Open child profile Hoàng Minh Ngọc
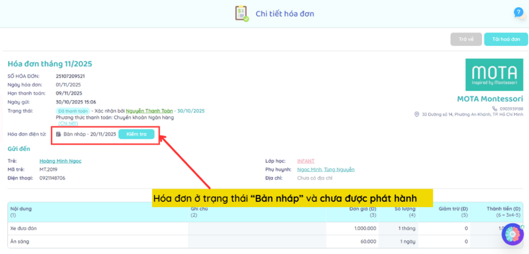This screenshot has width=529, height=254. (x=60, y=161)
